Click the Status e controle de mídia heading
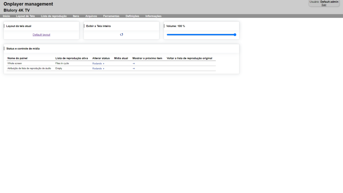This screenshot has height=193, width=343. coord(23,49)
